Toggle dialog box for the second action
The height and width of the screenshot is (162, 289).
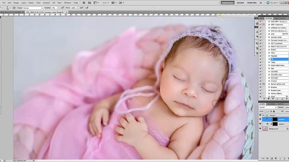click(x=263, y=25)
